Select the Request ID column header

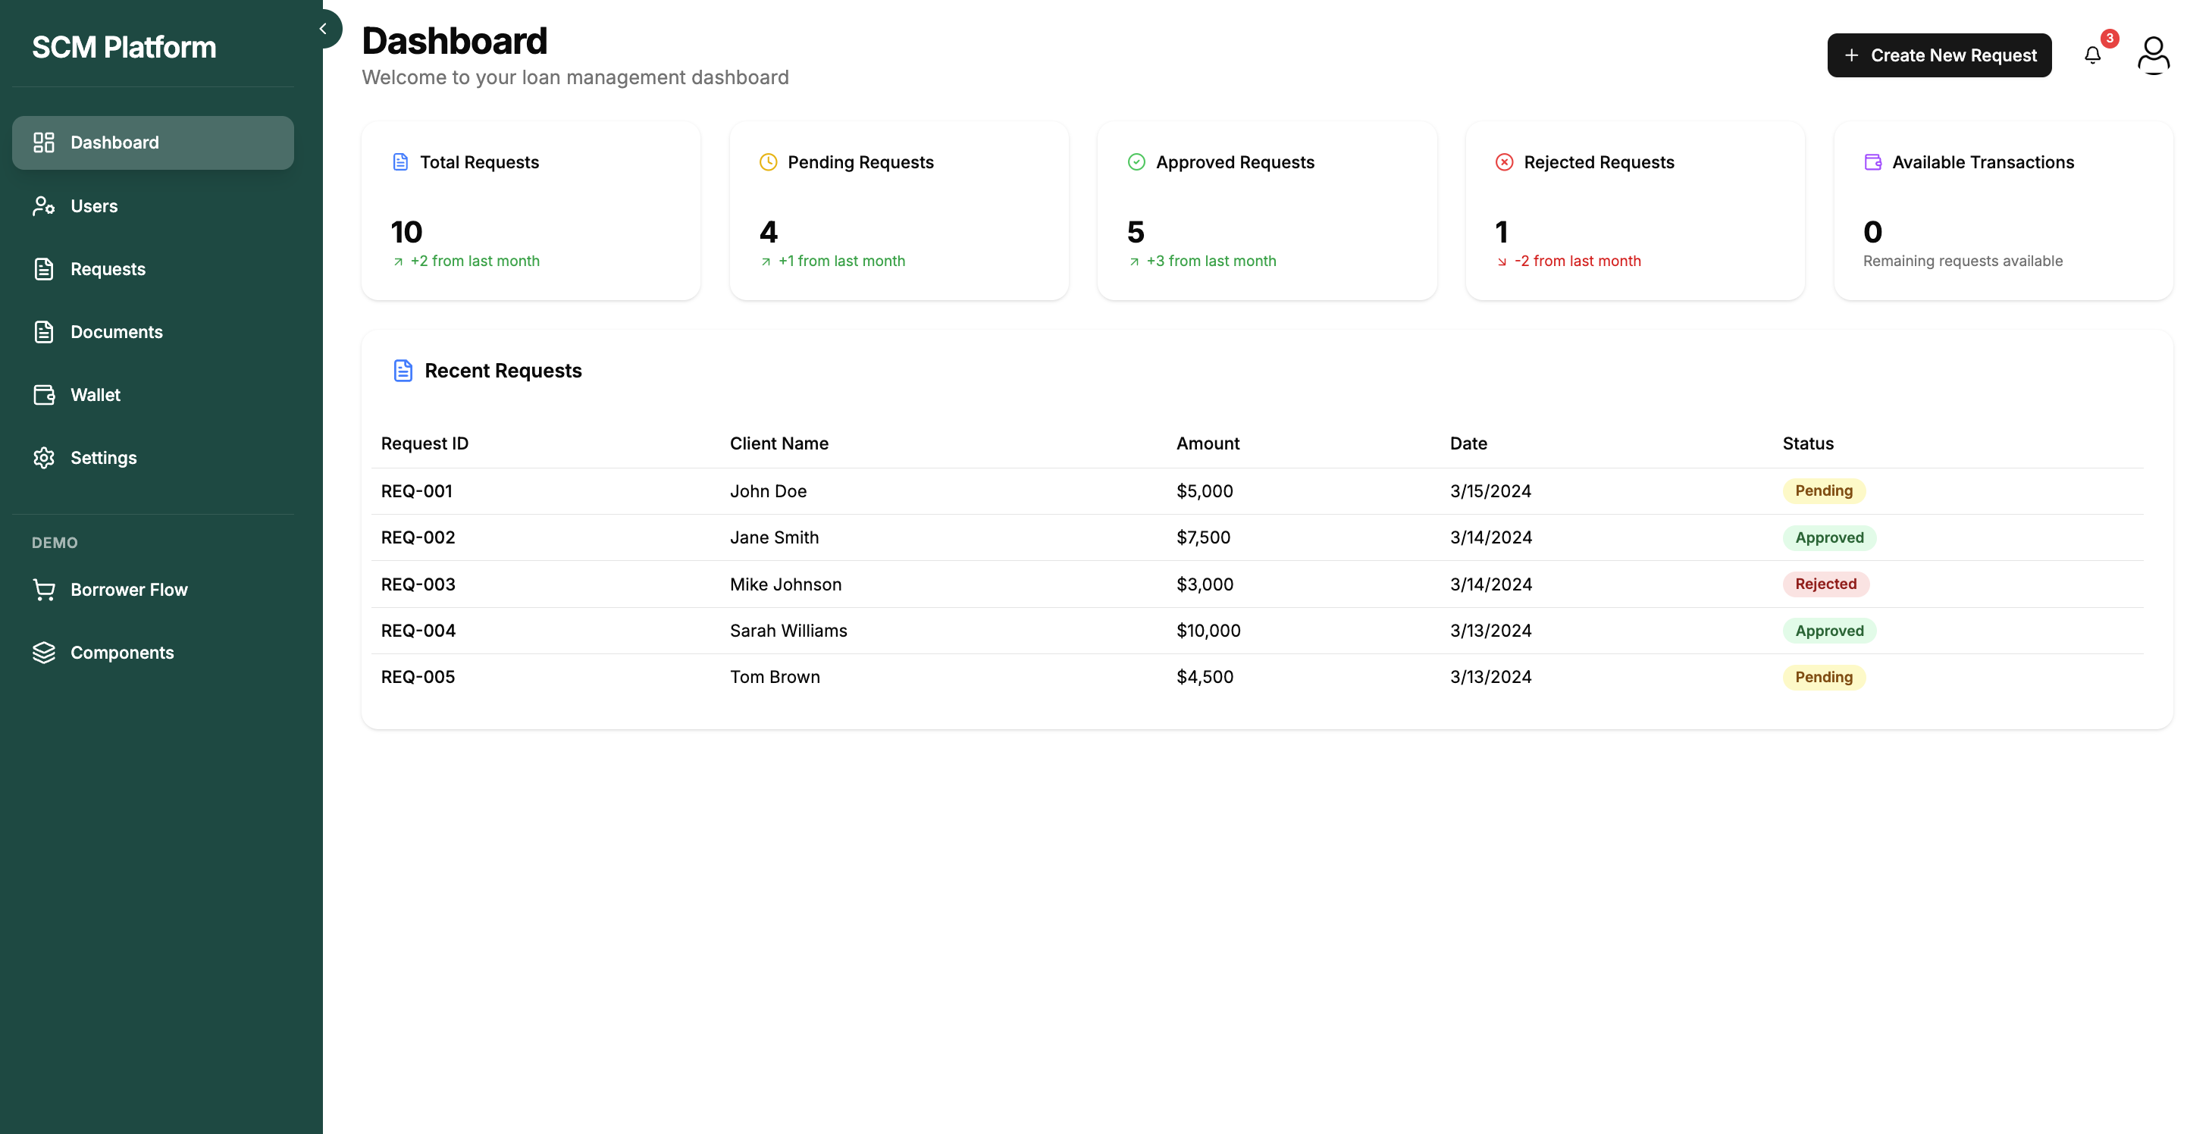(425, 443)
